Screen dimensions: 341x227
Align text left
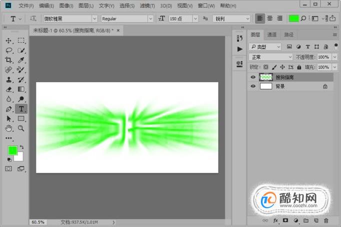tap(260, 18)
